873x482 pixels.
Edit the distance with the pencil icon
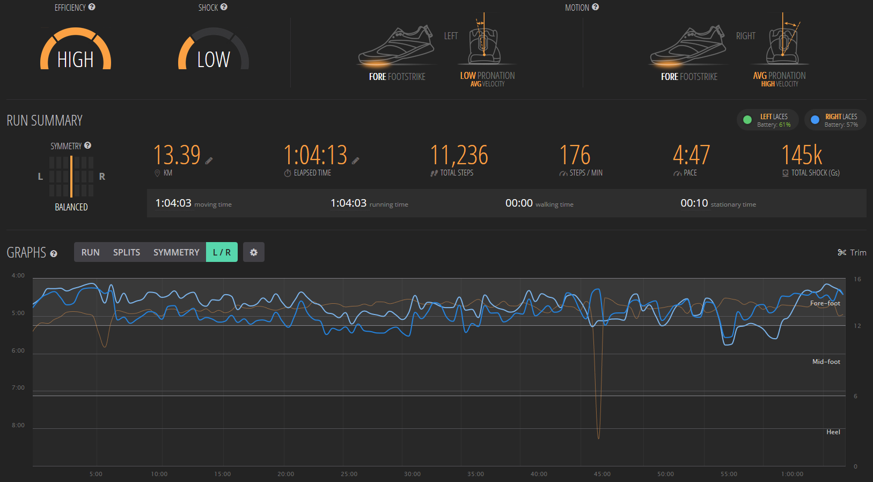(x=209, y=160)
